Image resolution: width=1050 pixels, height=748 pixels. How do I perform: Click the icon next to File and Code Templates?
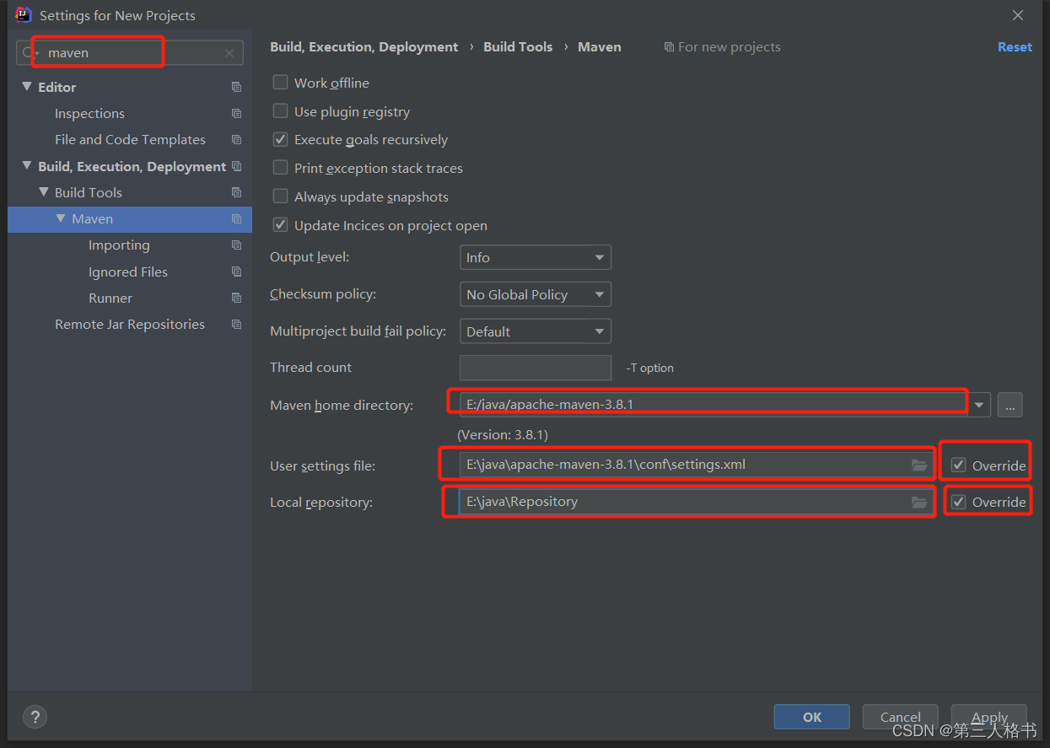pyautogui.click(x=236, y=139)
